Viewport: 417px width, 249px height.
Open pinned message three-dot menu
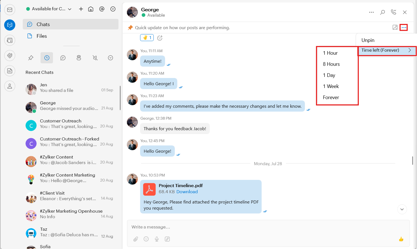point(404,27)
